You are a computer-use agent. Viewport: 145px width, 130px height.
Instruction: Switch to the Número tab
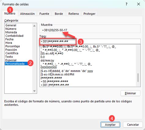pos(10,13)
